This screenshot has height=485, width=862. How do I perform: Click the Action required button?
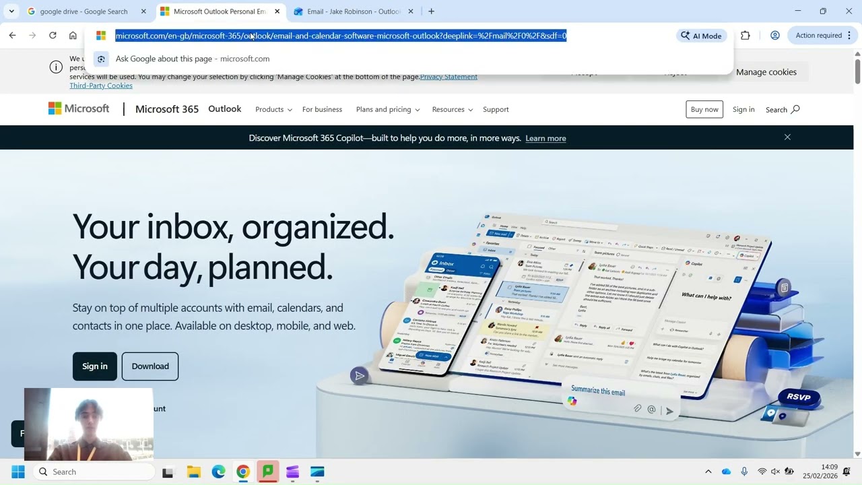(820, 35)
